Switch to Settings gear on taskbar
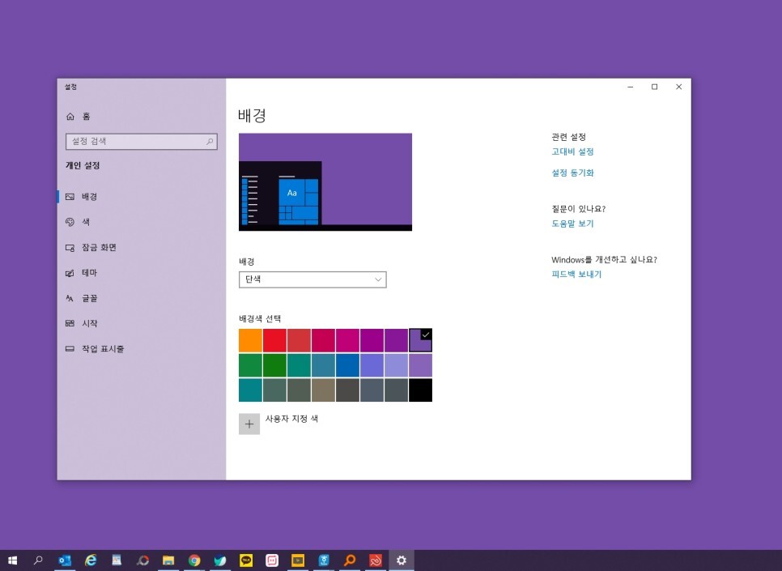The image size is (782, 571). click(x=402, y=560)
